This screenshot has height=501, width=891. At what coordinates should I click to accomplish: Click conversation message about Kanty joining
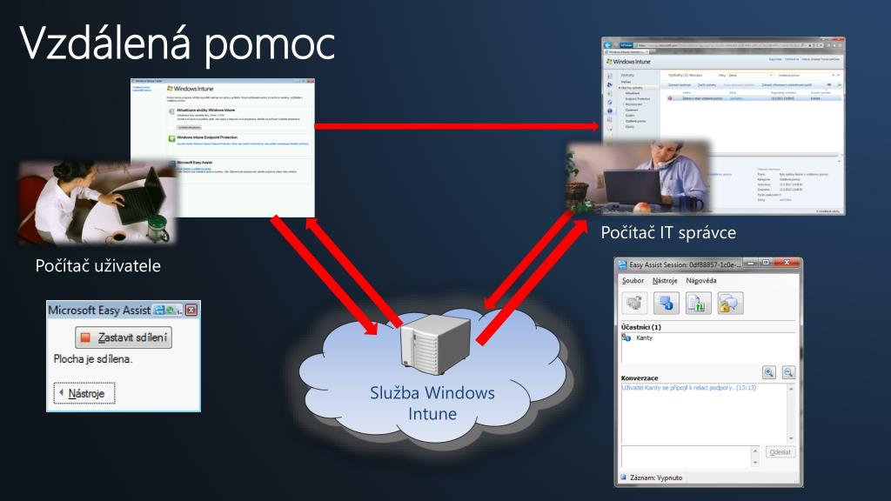(689, 387)
